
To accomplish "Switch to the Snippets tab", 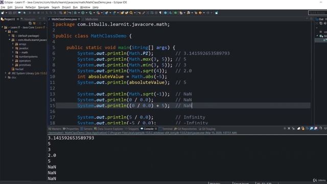I will 132,129.
